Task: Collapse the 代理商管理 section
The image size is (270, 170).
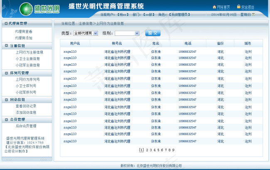Action: pyautogui.click(x=6, y=24)
